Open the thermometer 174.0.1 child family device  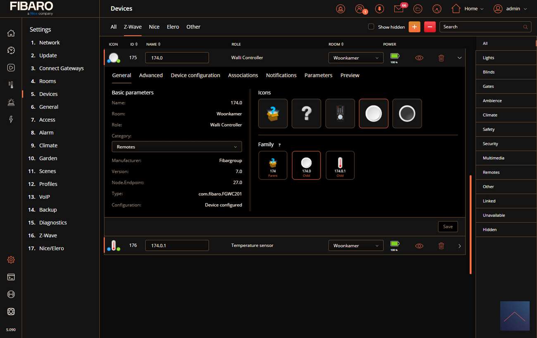[x=340, y=165]
